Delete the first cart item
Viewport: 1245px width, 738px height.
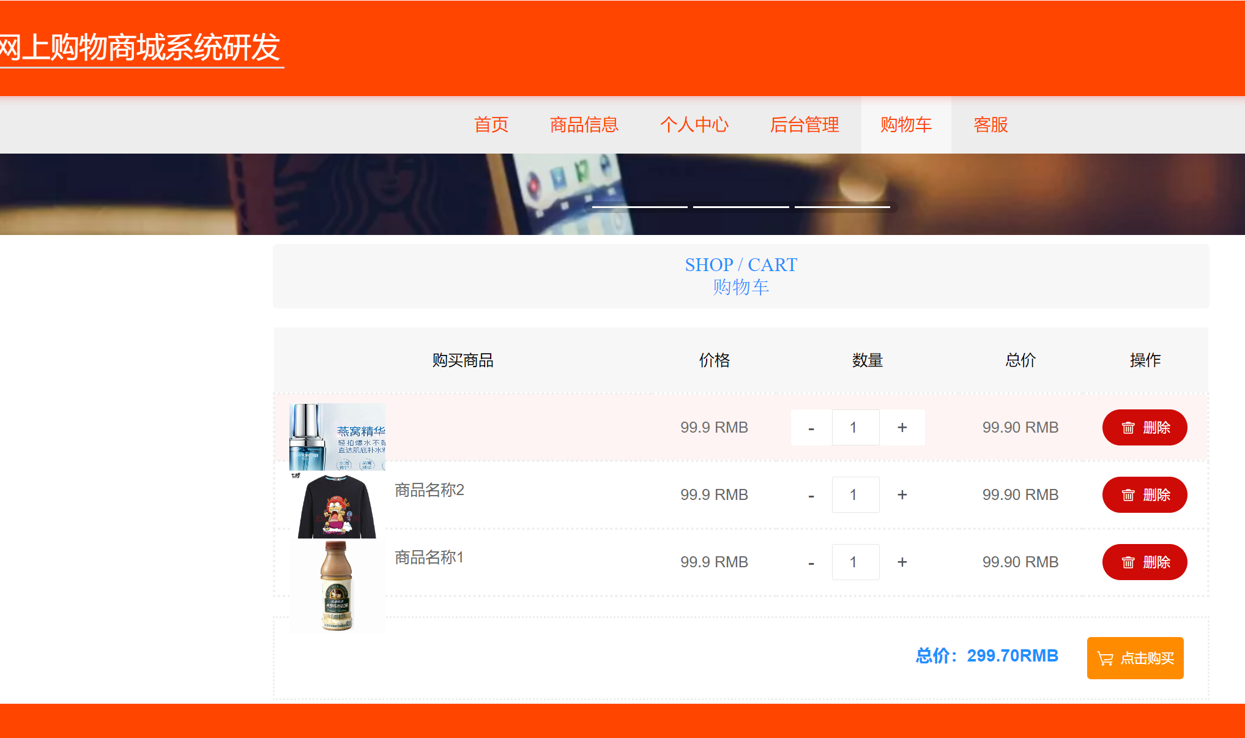tap(1144, 427)
